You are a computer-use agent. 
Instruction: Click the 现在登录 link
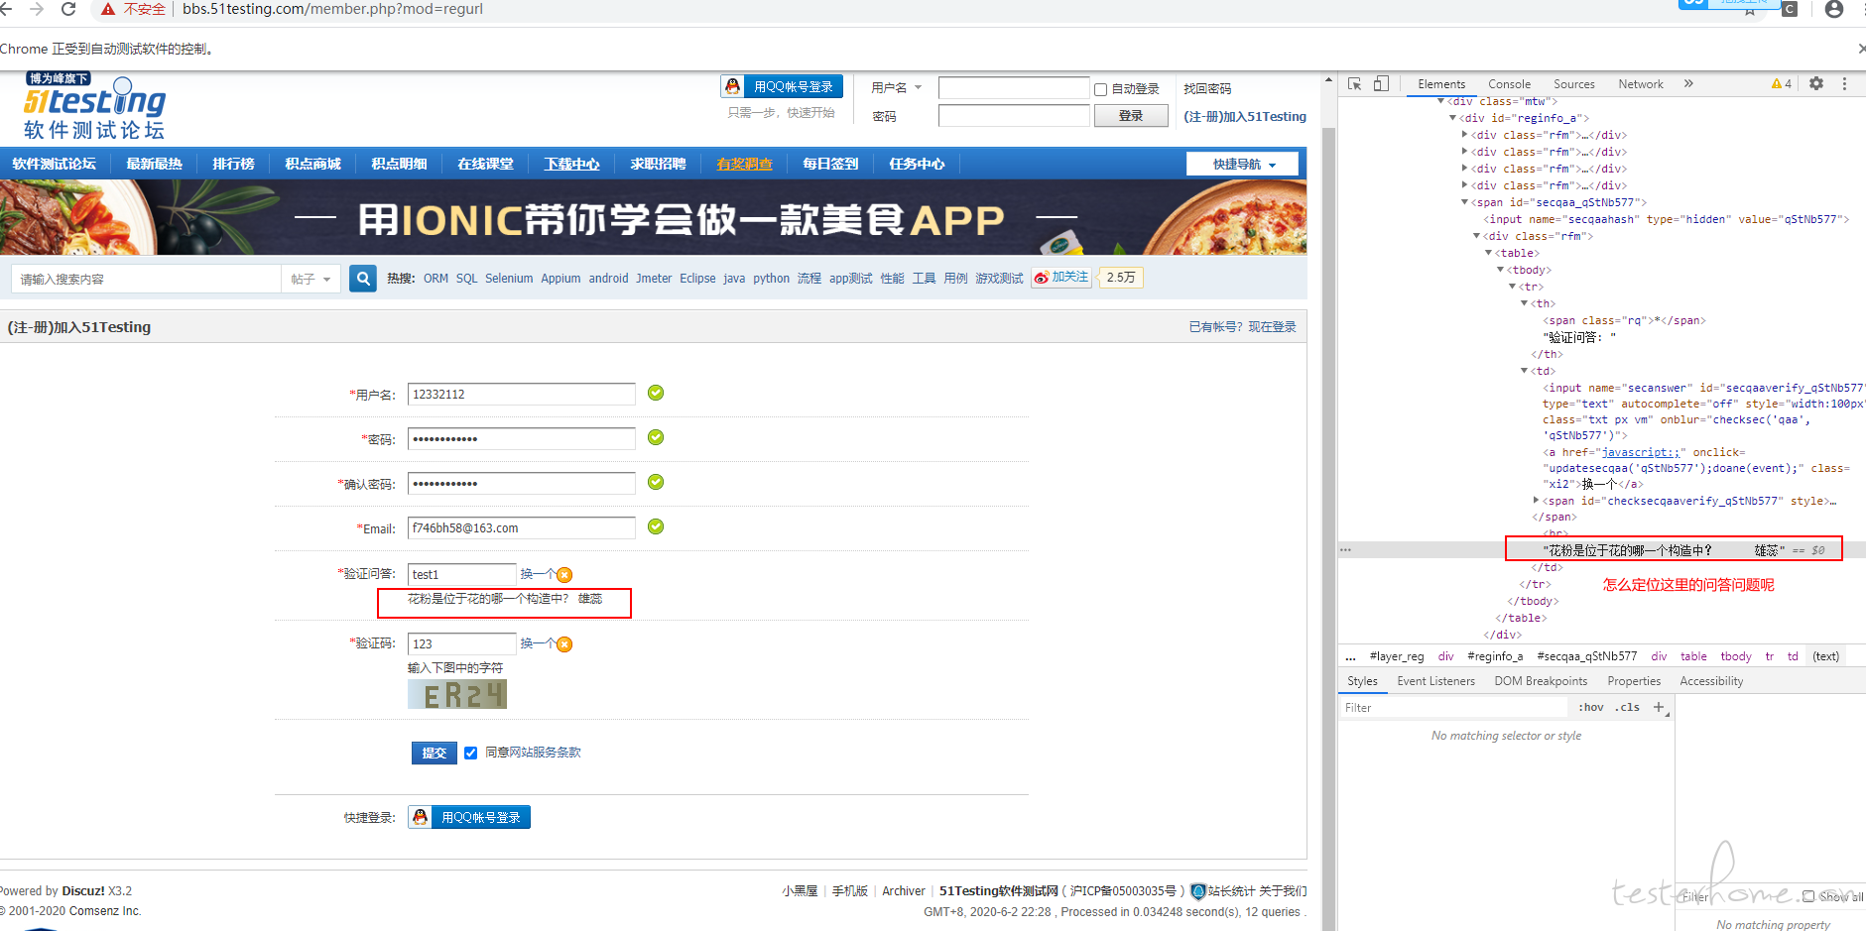point(1272,326)
